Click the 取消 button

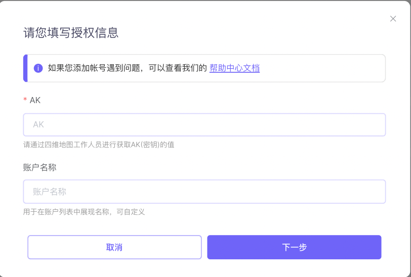(114, 247)
